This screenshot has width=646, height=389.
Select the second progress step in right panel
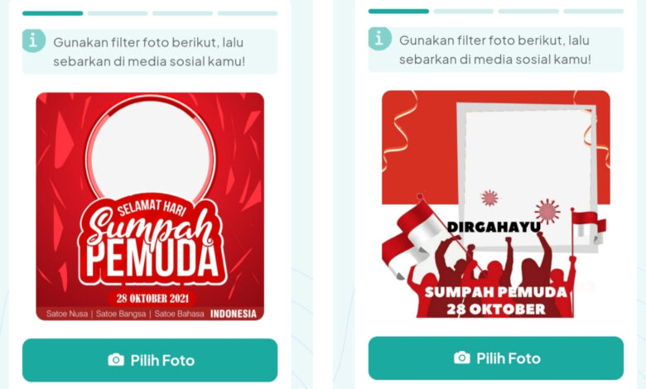[x=464, y=11]
